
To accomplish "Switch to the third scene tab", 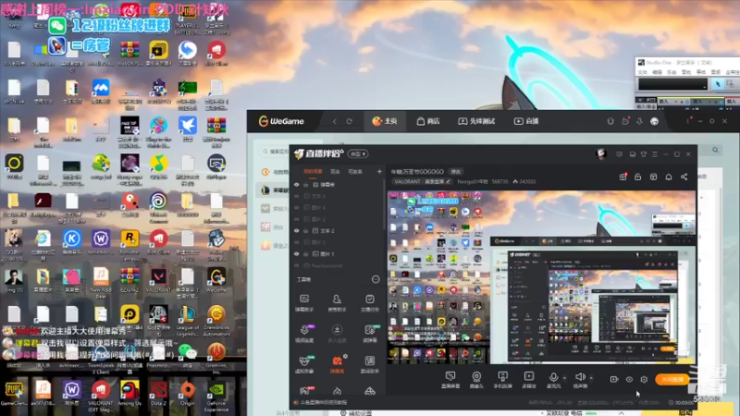I will click(x=355, y=171).
